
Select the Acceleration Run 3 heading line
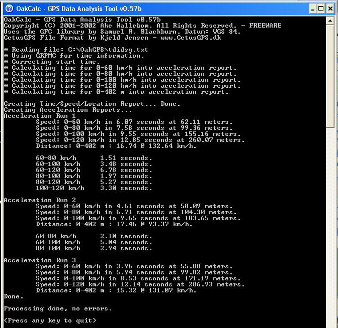click(x=40, y=260)
